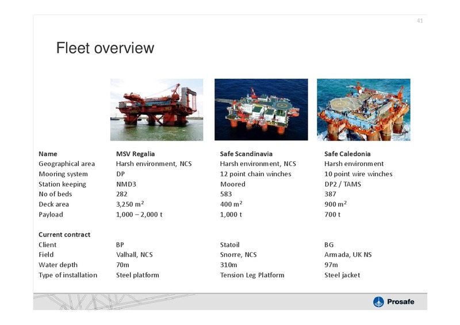This screenshot has width=460, height=325.
Task: Select the 'Fleet overview' slide title
Action: coord(105,48)
